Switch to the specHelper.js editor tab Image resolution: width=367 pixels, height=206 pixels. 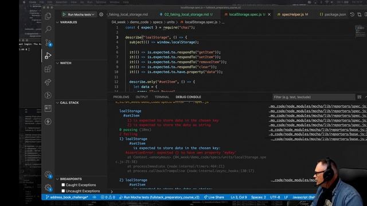point(293,14)
